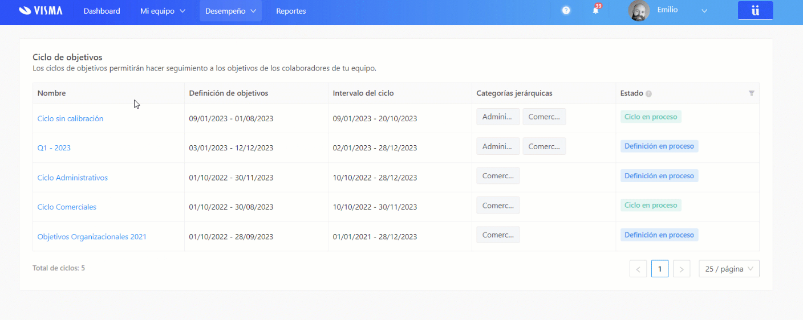This screenshot has width=803, height=320.
Task: Click Admini... tag in Q1 - 2023 row
Action: click(498, 146)
